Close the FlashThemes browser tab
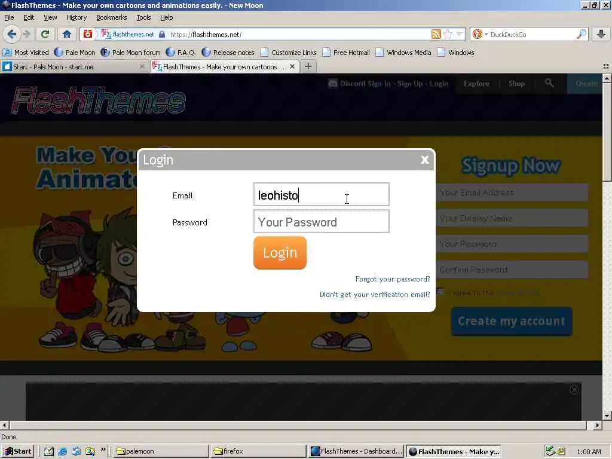 click(x=292, y=67)
